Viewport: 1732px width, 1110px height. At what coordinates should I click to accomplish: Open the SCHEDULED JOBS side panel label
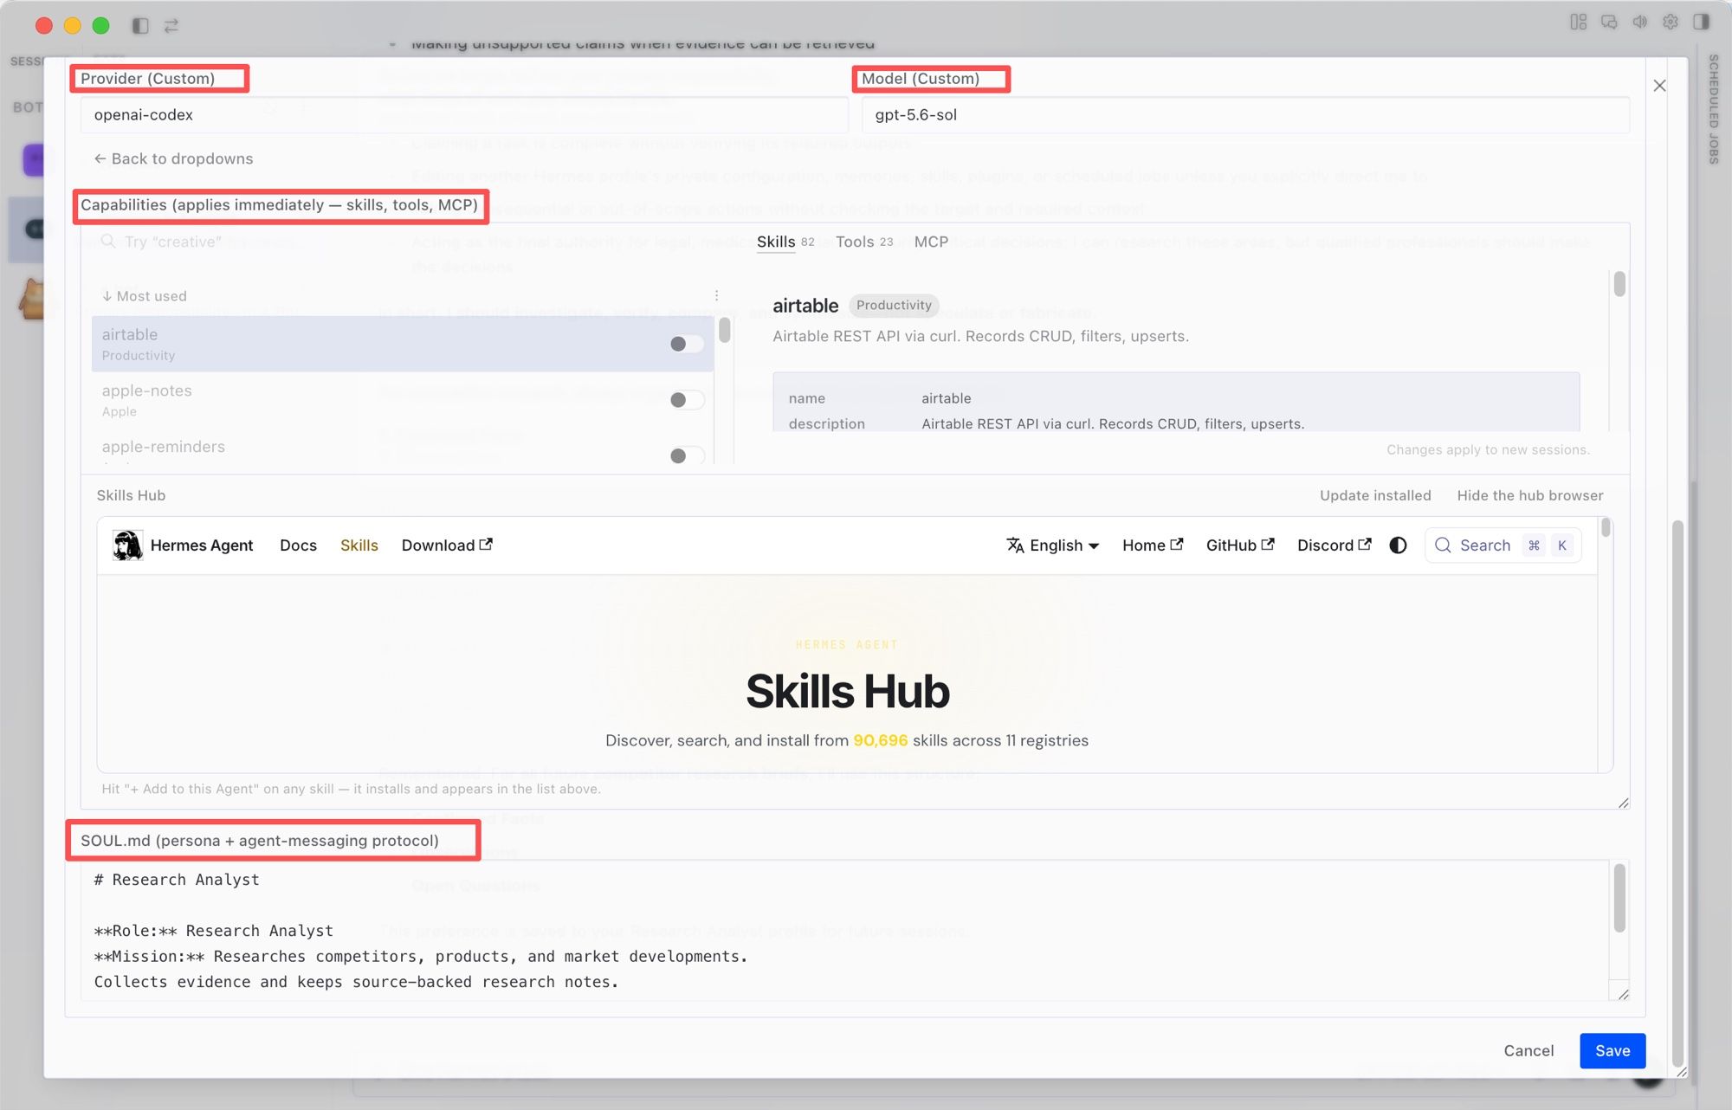tap(1714, 110)
